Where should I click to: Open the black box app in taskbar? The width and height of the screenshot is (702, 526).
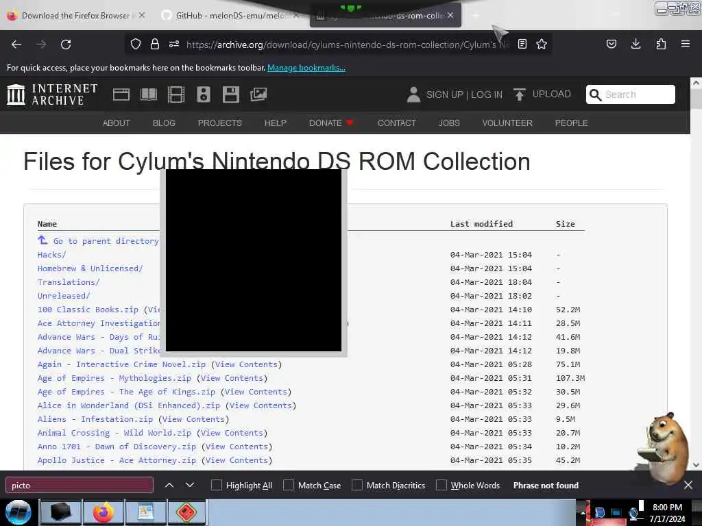pos(61,512)
